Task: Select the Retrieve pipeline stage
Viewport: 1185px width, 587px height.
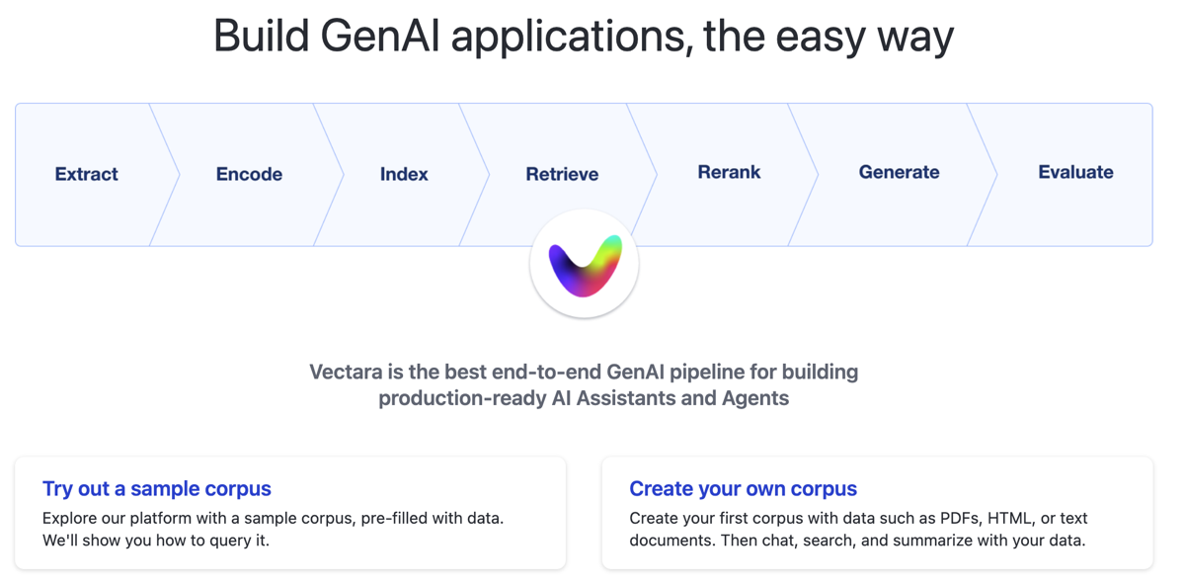Action: (x=562, y=174)
